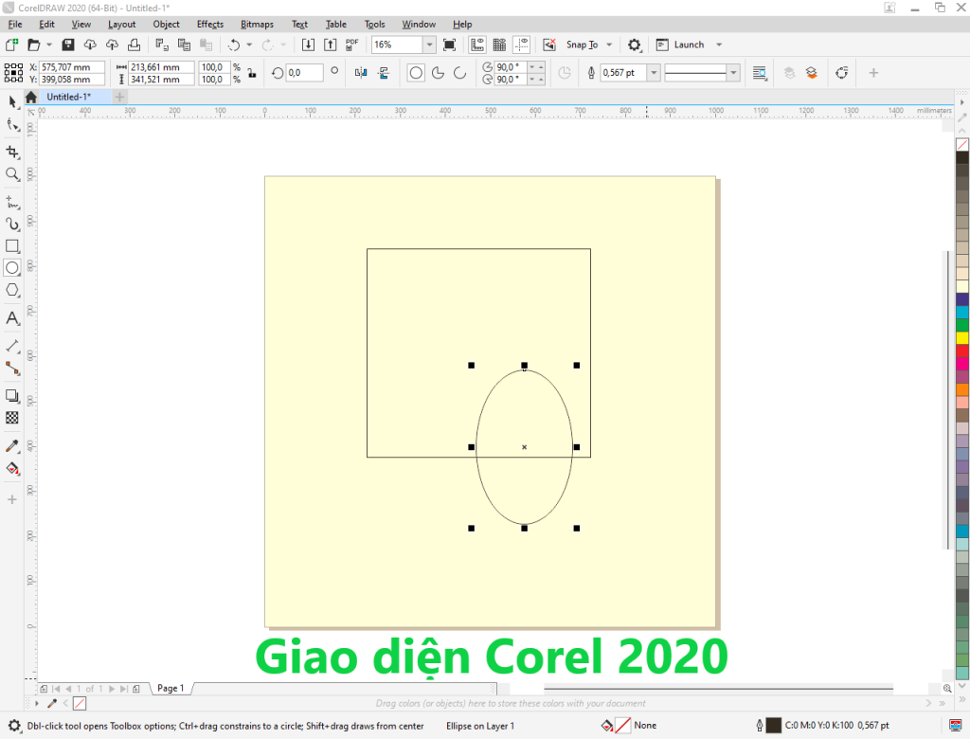Viewport: 970px width, 739px height.
Task: Open the Undo history dropdown arrow
Action: click(x=249, y=45)
